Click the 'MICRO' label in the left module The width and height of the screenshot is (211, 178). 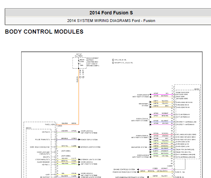[x=28, y=128]
